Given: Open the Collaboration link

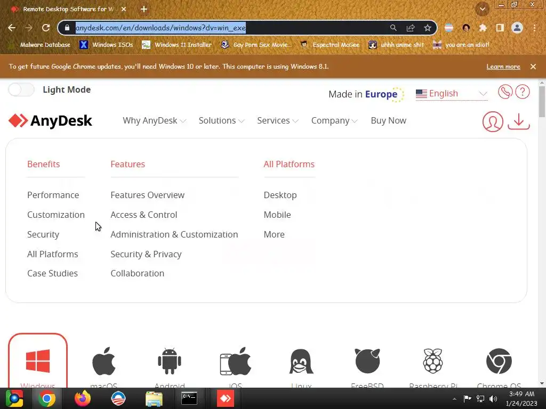Looking at the screenshot, I should [x=137, y=273].
